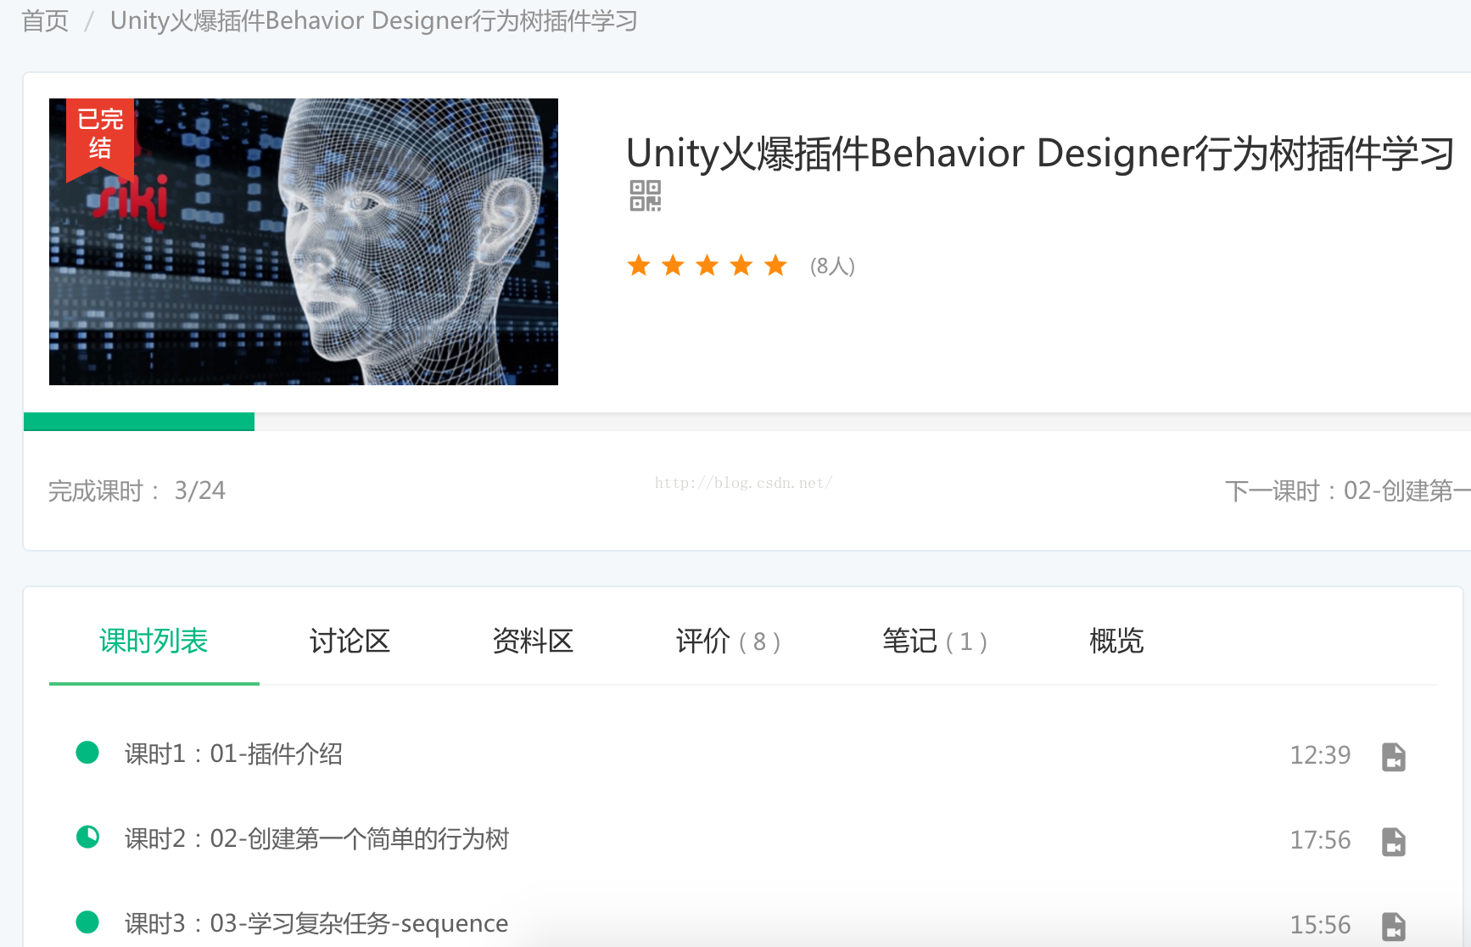Image resolution: width=1471 pixels, height=947 pixels.
Task: Click the fifth rating star
Action: (775, 266)
